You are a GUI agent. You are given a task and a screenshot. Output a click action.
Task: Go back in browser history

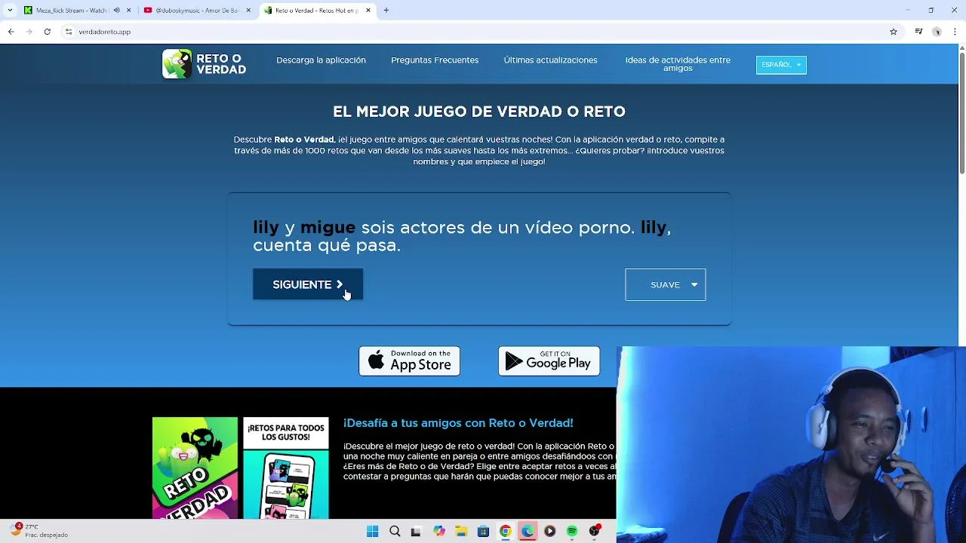point(11,32)
